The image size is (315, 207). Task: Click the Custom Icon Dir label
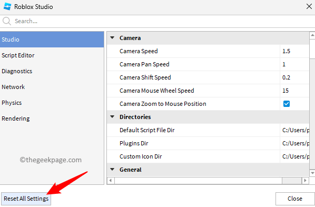141,156
